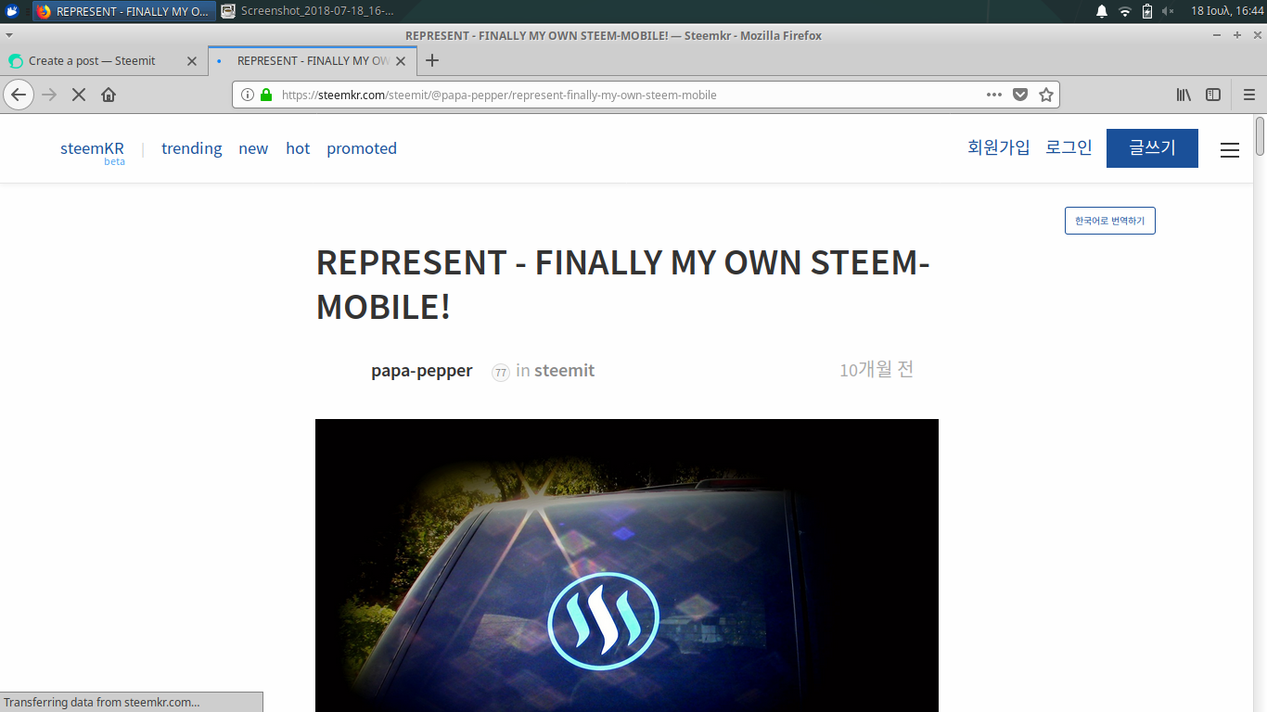This screenshot has height=712, width=1267.
Task: Minimize the Firefox window
Action: tap(1217, 35)
